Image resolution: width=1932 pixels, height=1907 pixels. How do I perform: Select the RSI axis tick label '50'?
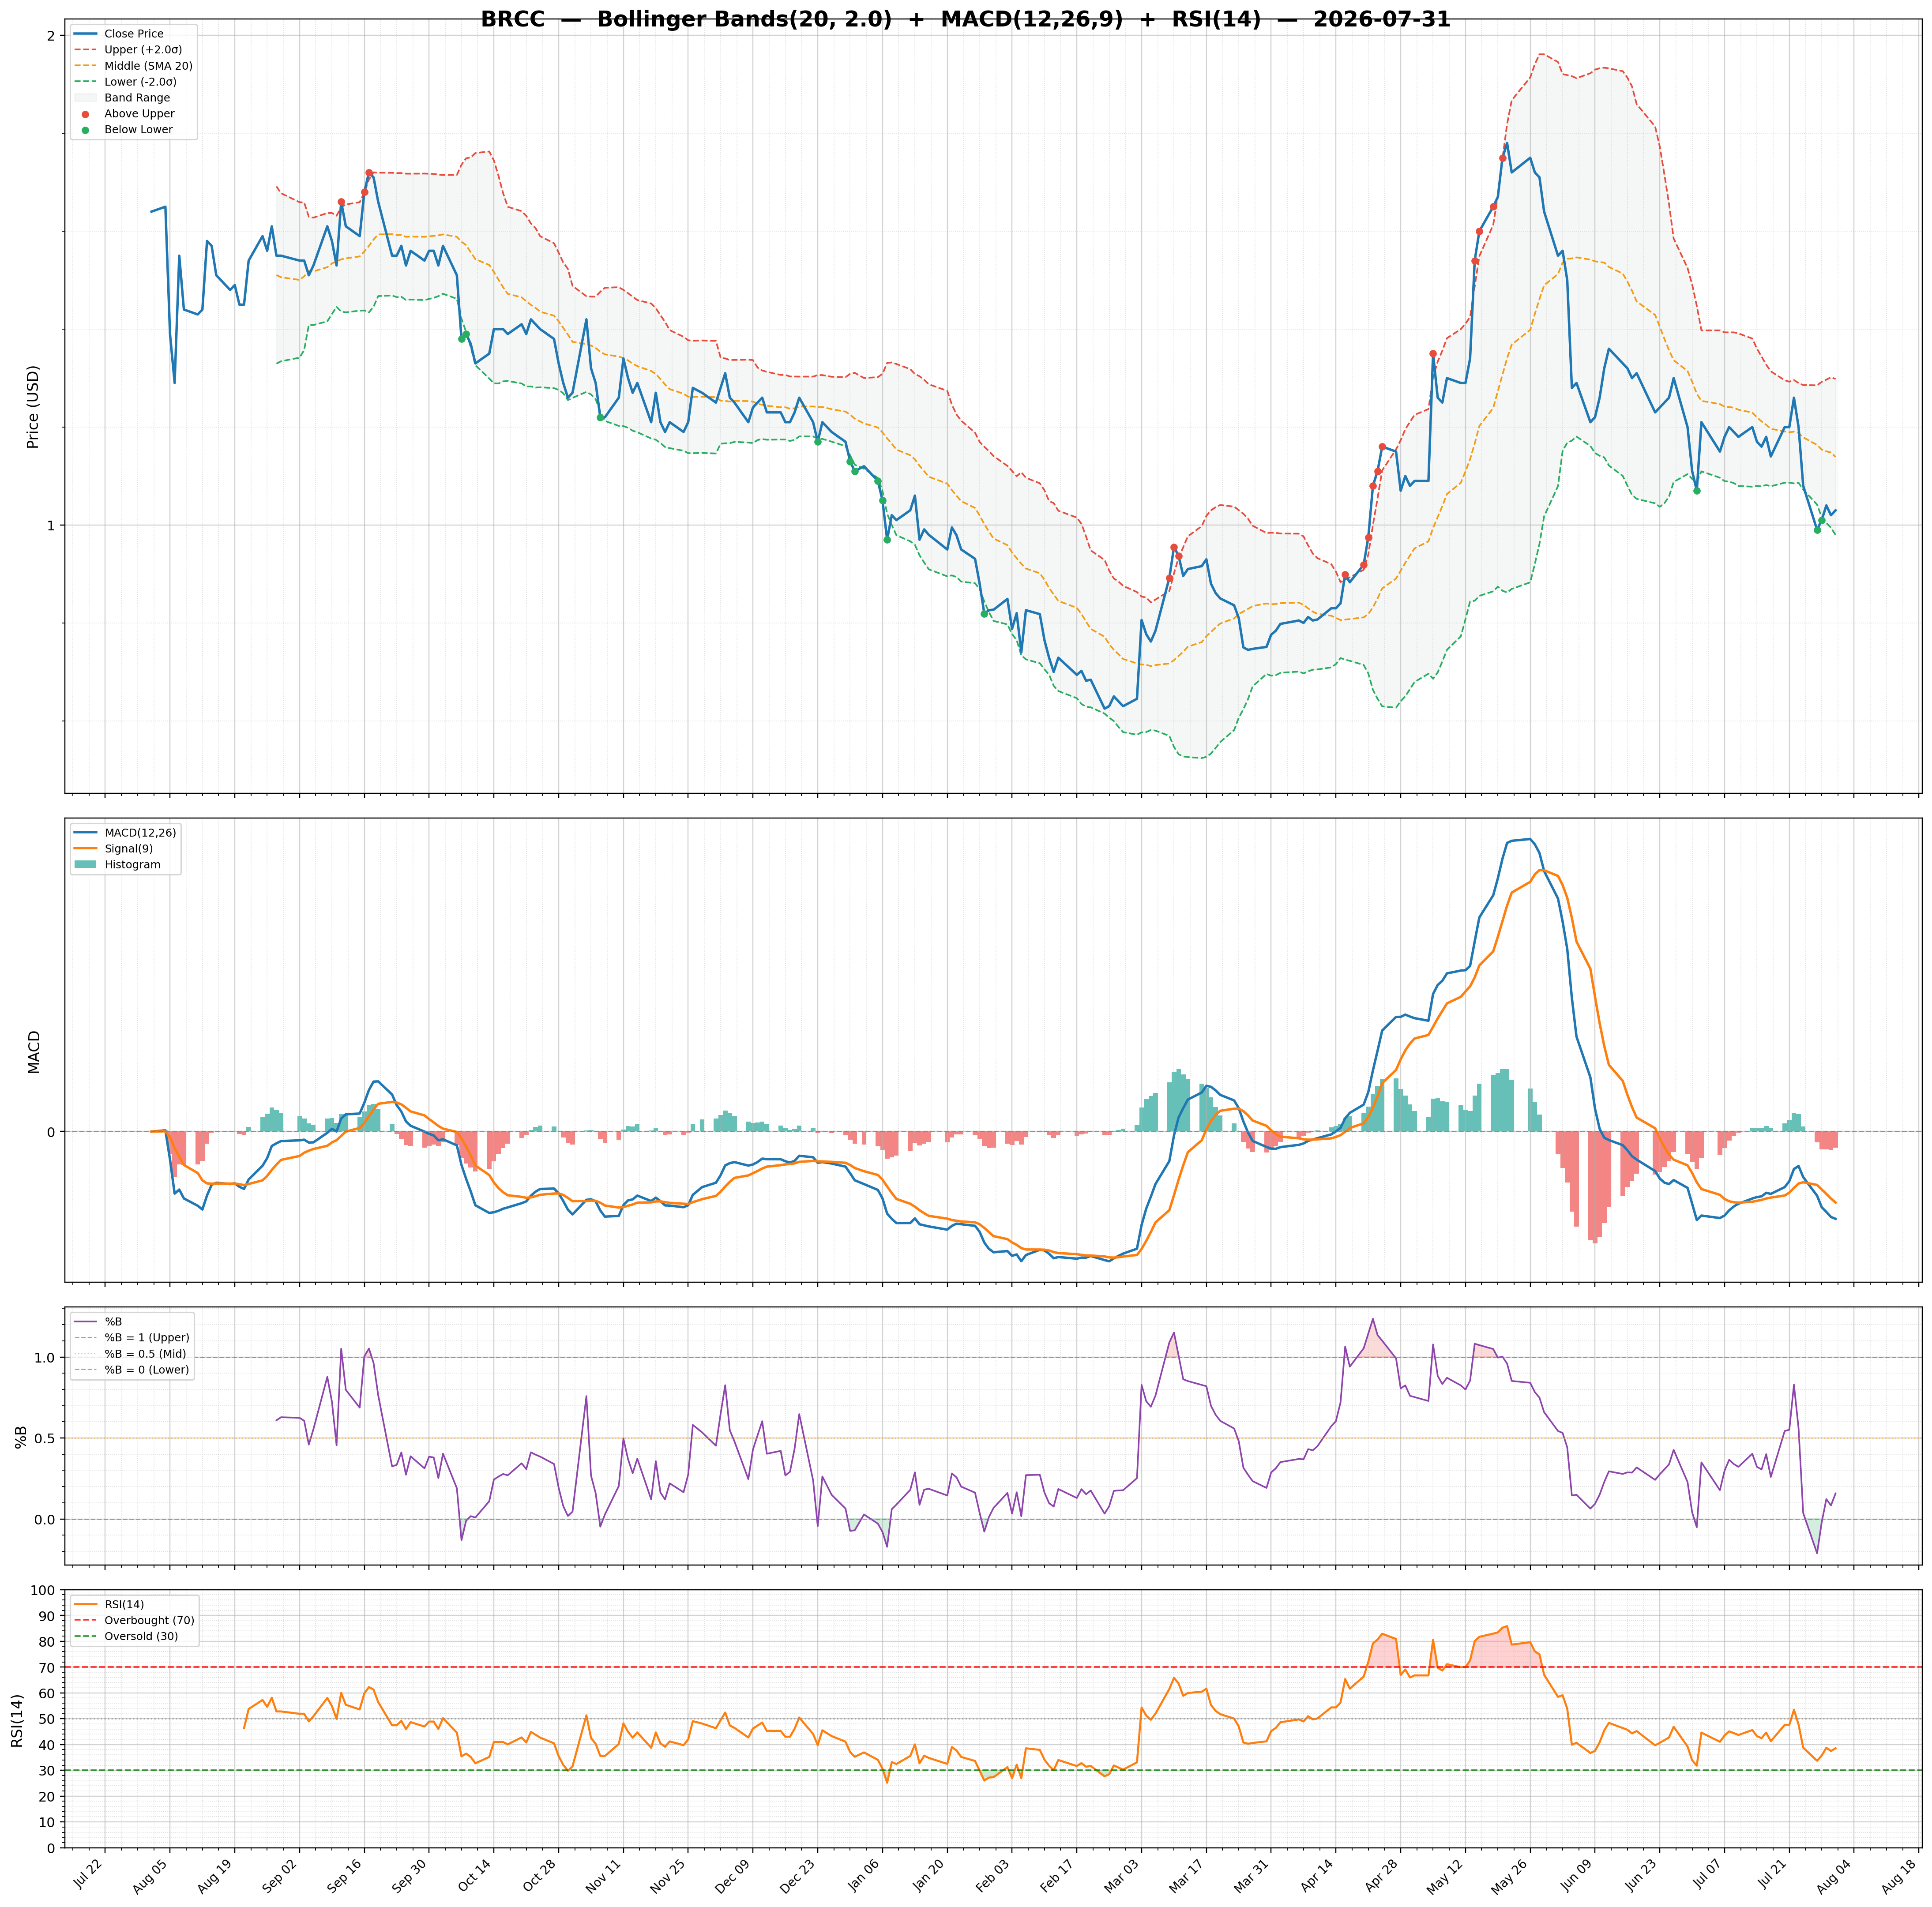tap(47, 1719)
